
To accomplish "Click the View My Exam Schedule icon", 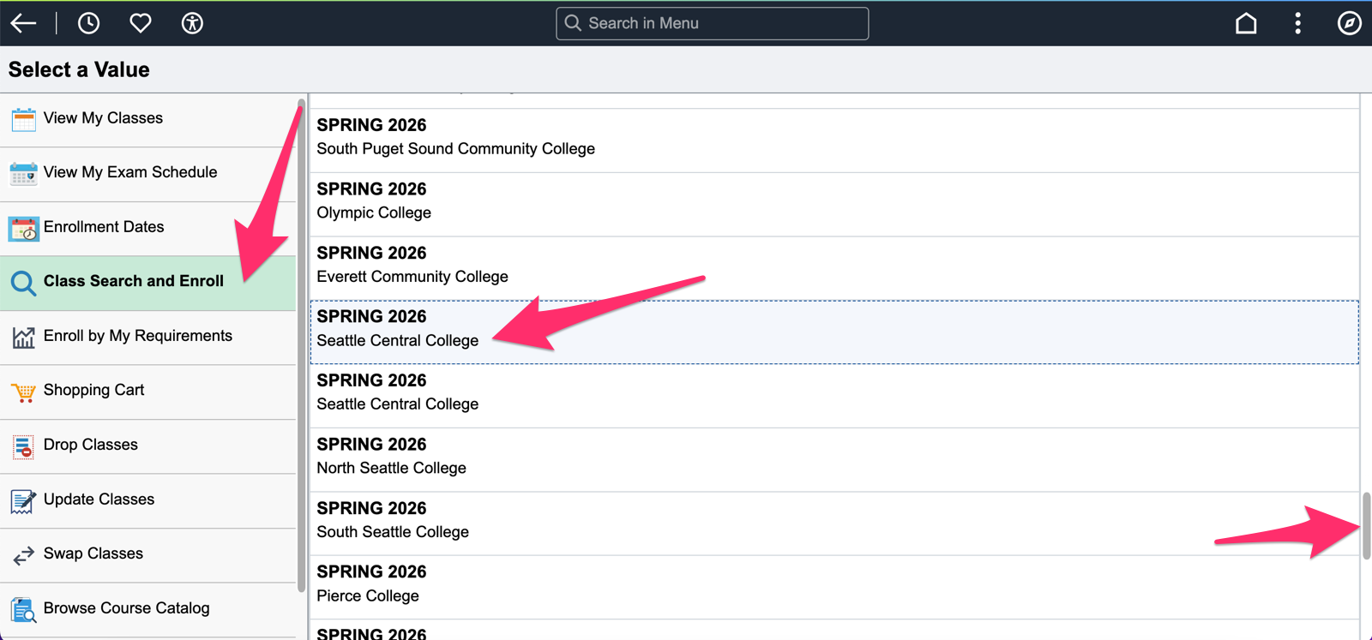I will (24, 173).
